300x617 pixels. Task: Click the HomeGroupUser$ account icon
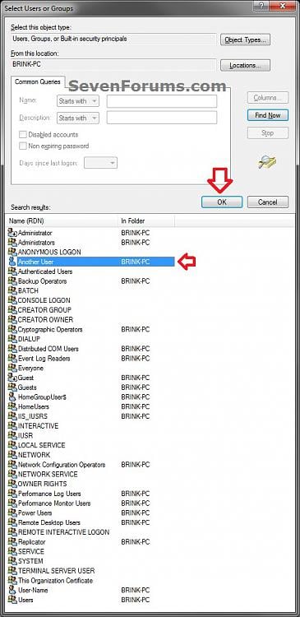pos(12,397)
